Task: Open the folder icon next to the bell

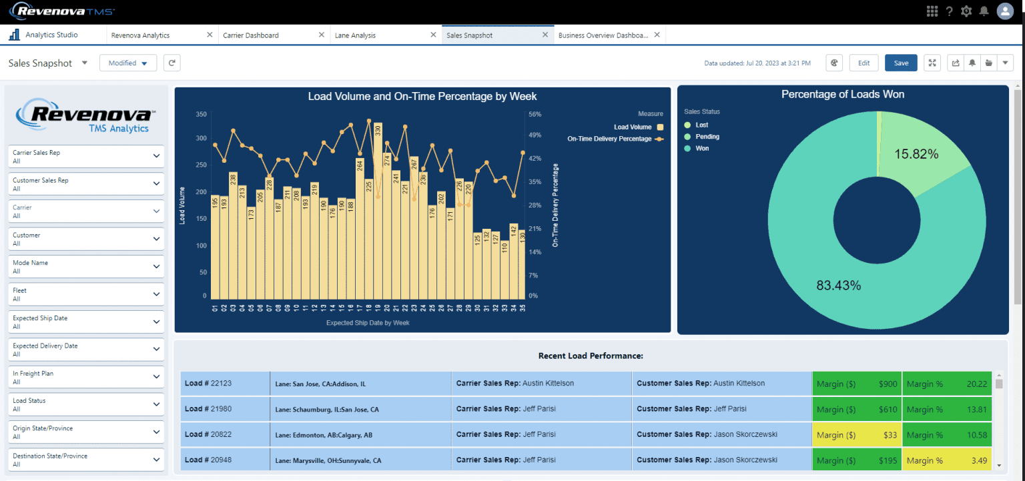Action: click(x=988, y=62)
